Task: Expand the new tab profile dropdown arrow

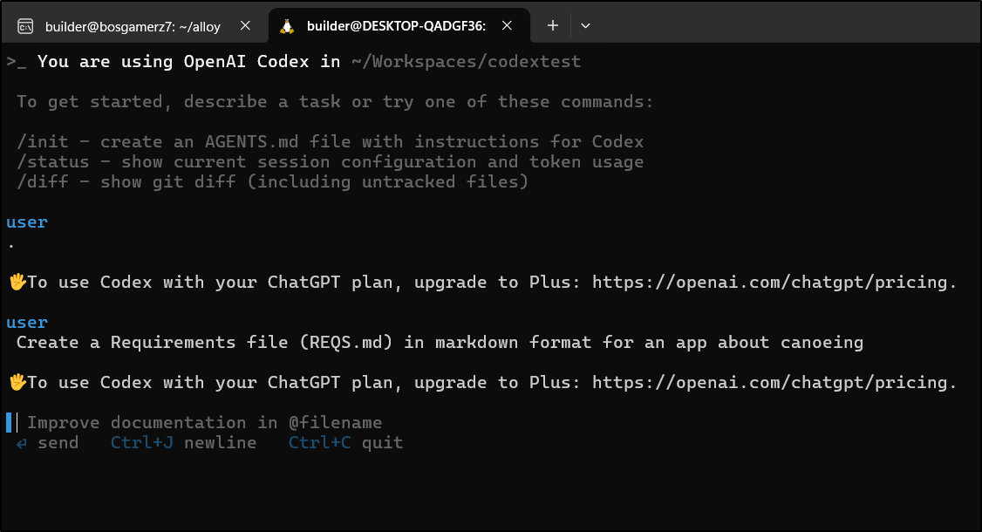Action: pyautogui.click(x=585, y=25)
